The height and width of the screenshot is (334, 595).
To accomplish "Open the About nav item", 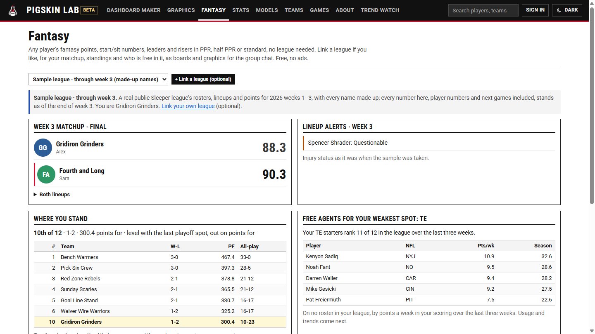I will pos(345,10).
